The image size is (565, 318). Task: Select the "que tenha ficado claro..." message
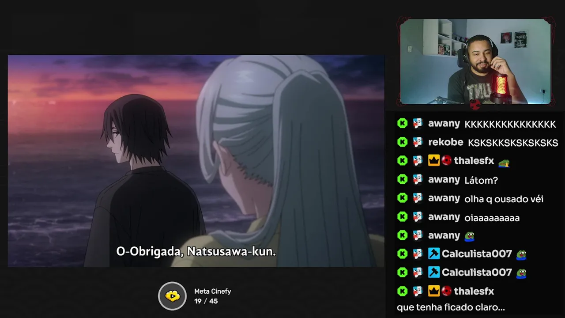point(451,307)
